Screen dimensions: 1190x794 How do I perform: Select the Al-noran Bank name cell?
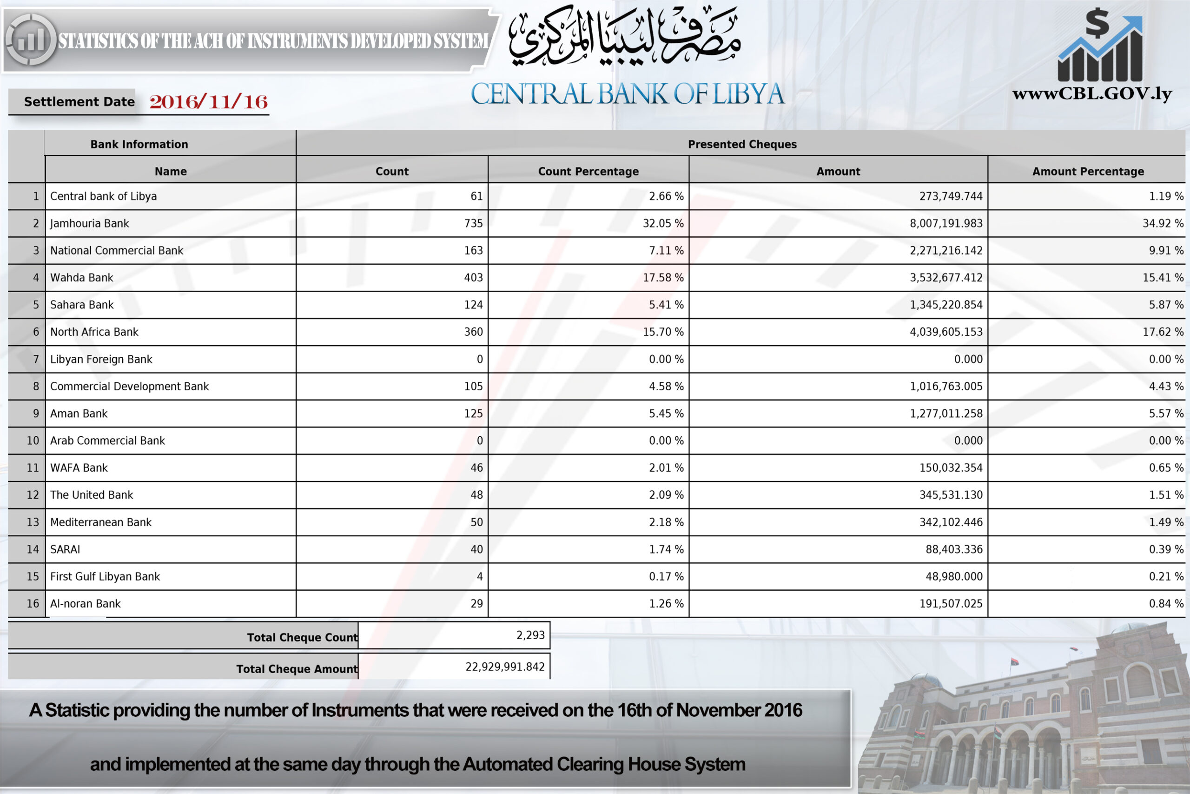[171, 604]
